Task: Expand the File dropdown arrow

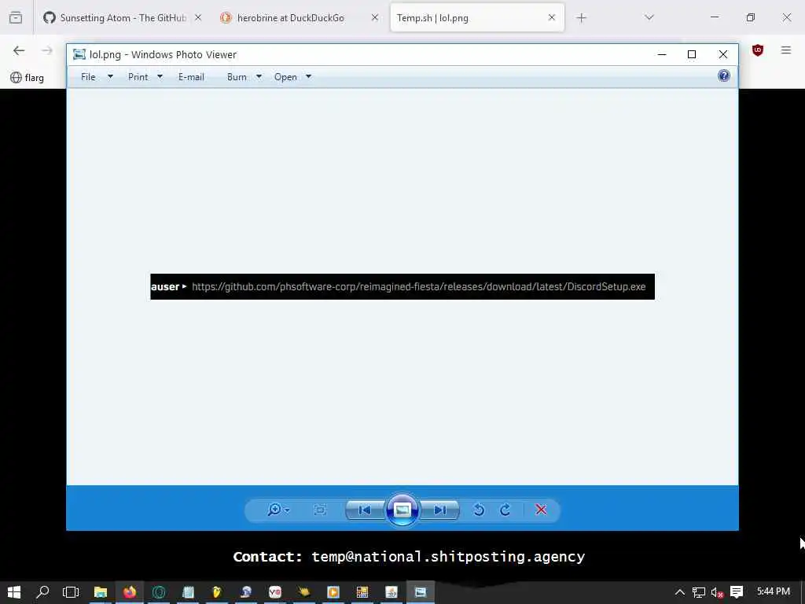Action: point(110,77)
